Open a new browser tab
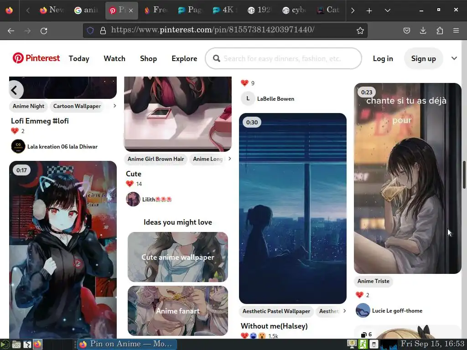This screenshot has height=350, width=467. point(369,10)
